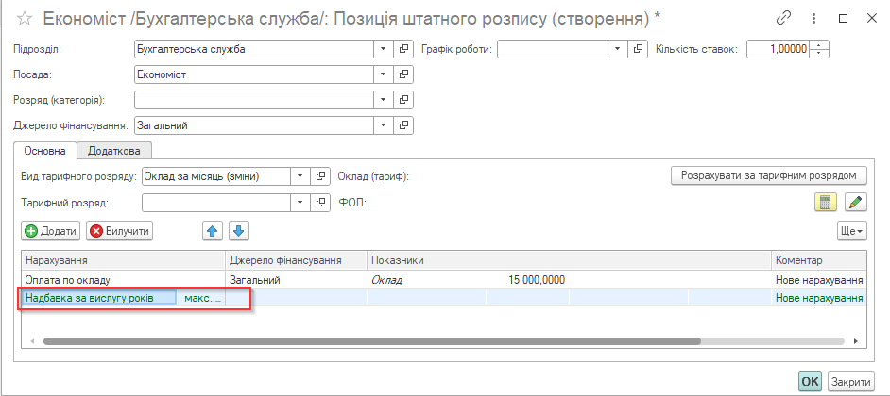Open the Джерело фінансування item form

coord(403,125)
